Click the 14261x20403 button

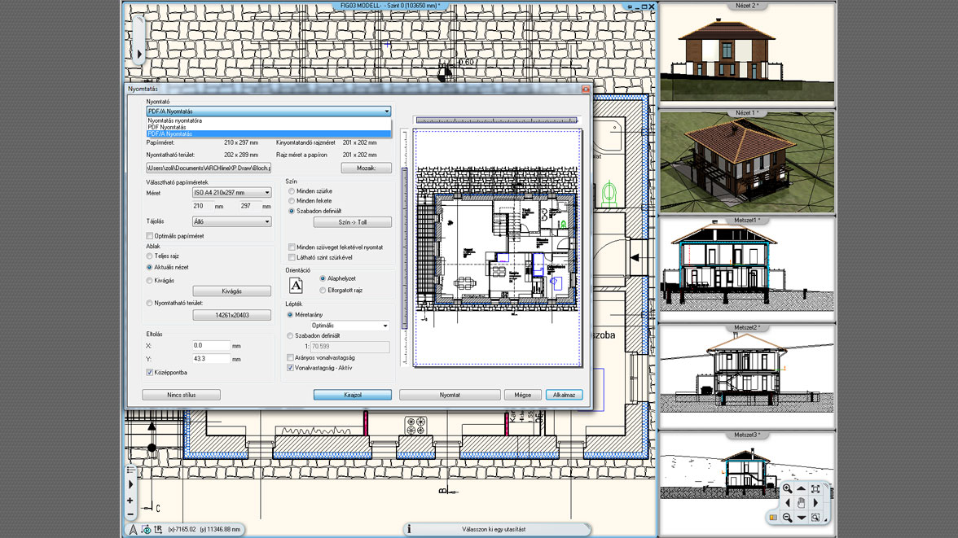231,315
